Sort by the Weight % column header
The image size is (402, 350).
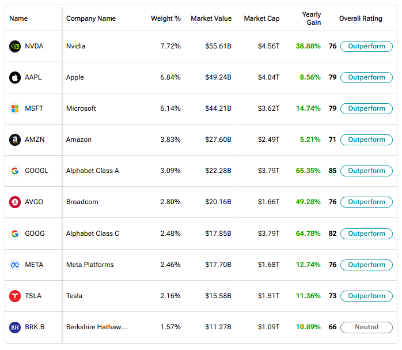point(165,18)
